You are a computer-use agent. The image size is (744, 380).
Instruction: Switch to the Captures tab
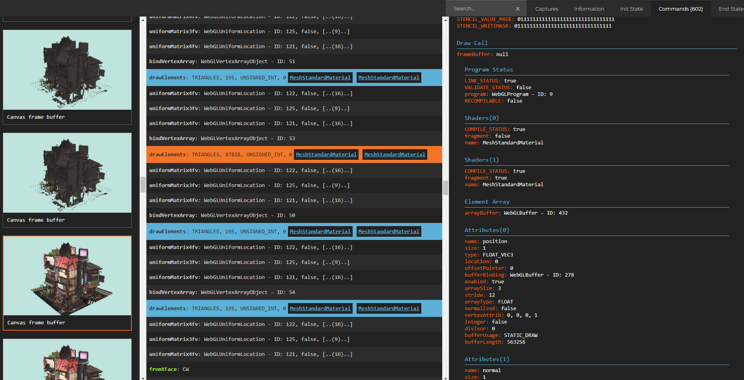tap(546, 9)
